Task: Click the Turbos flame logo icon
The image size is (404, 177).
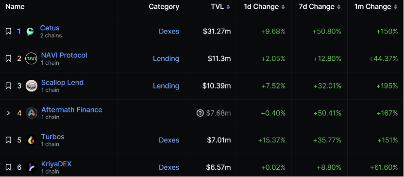Action: click(x=31, y=140)
